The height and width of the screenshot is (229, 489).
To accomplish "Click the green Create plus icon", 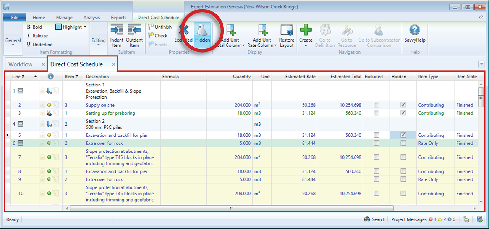I will coord(306,30).
